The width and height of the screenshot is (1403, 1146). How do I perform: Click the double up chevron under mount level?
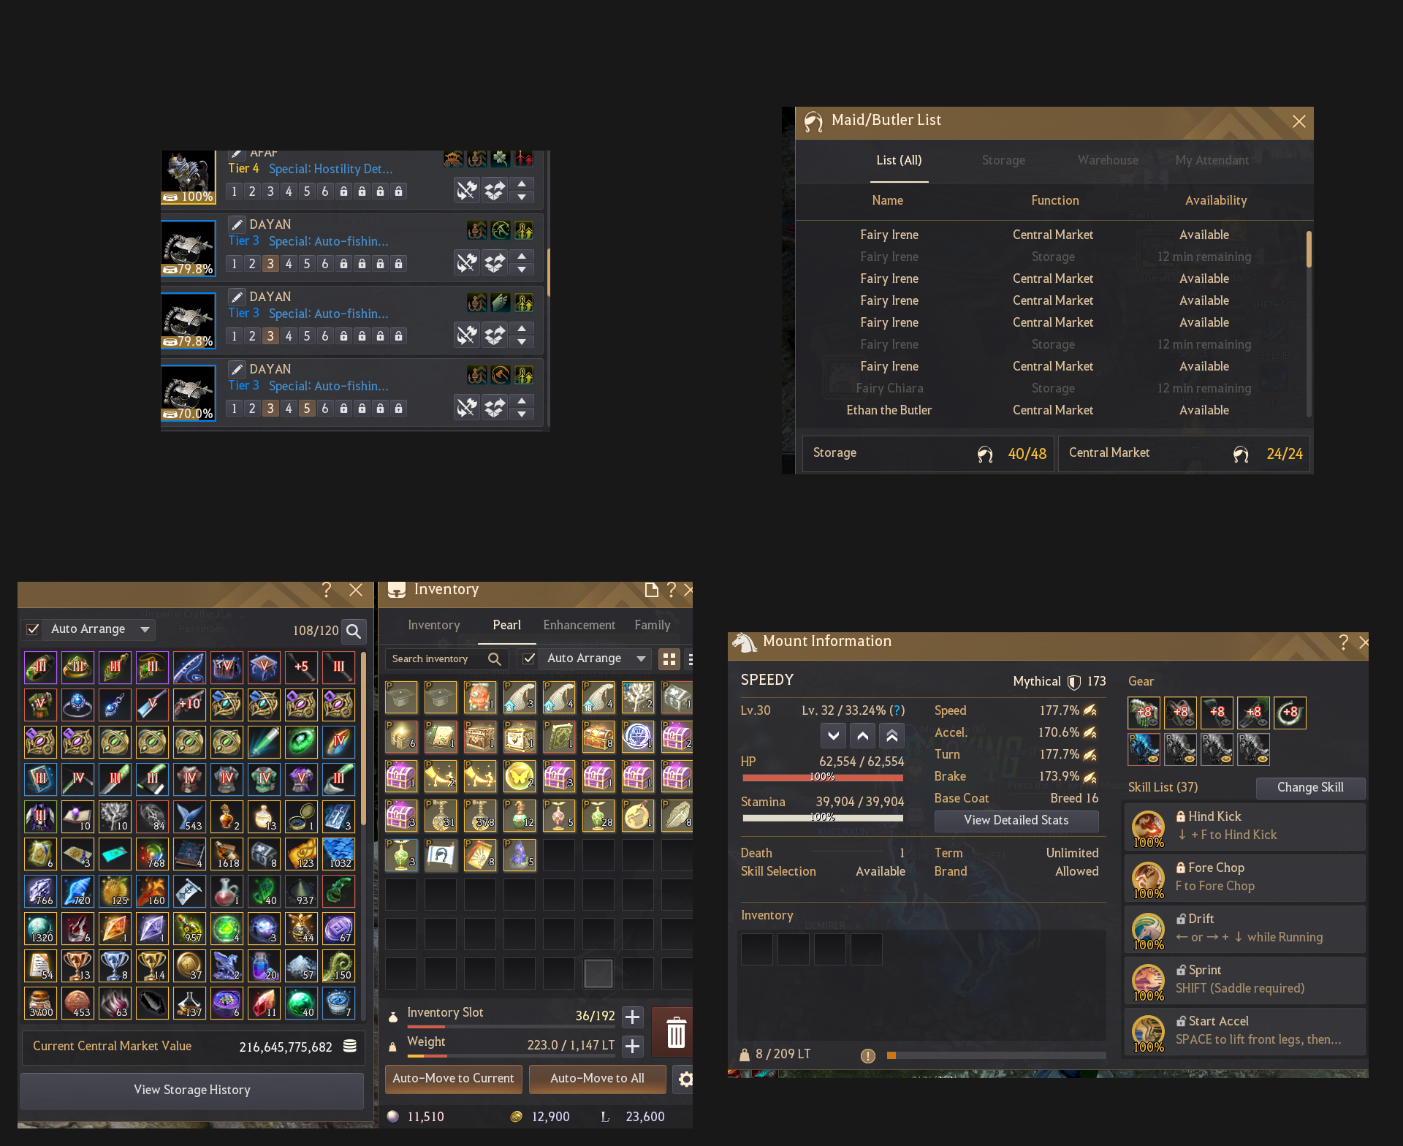tap(891, 735)
